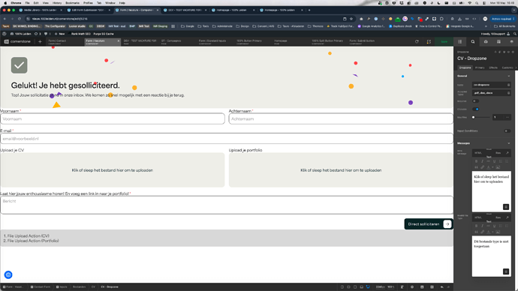Screen dimensions: 518x291
Task: Click the admin bar search icon
Action: 515,34
